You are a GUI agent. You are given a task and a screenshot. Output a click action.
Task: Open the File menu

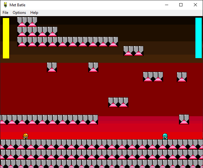[x=5, y=13]
